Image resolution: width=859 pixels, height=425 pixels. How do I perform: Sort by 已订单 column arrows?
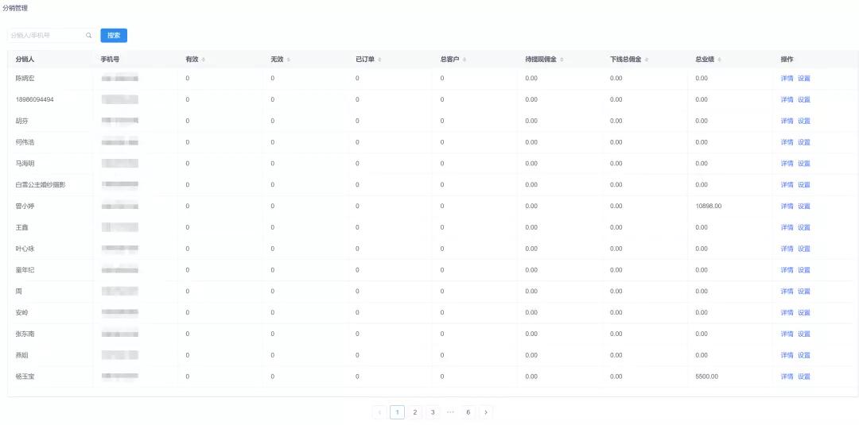coord(380,60)
